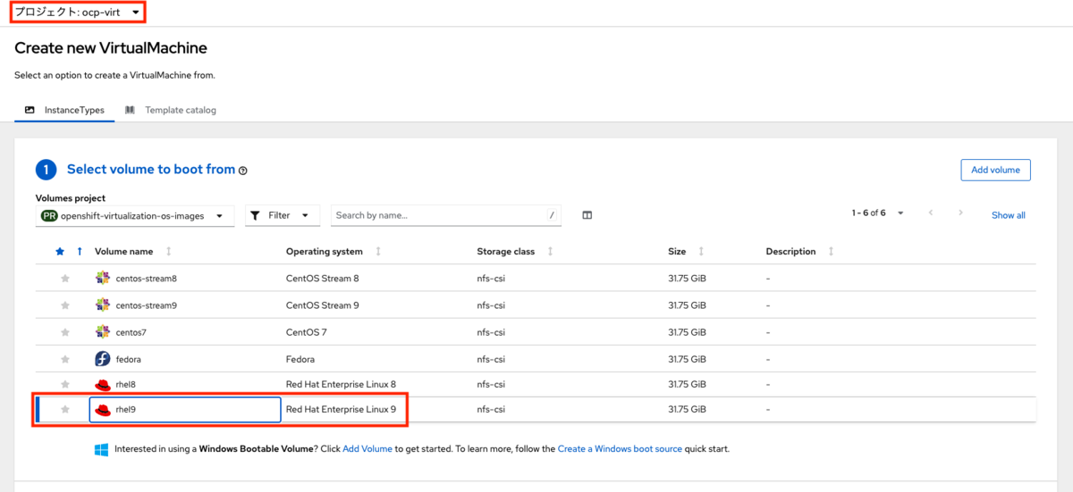Sort by Volume name arrows

coord(169,252)
